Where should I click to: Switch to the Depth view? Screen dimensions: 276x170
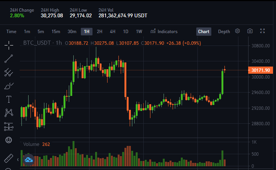click(224, 32)
